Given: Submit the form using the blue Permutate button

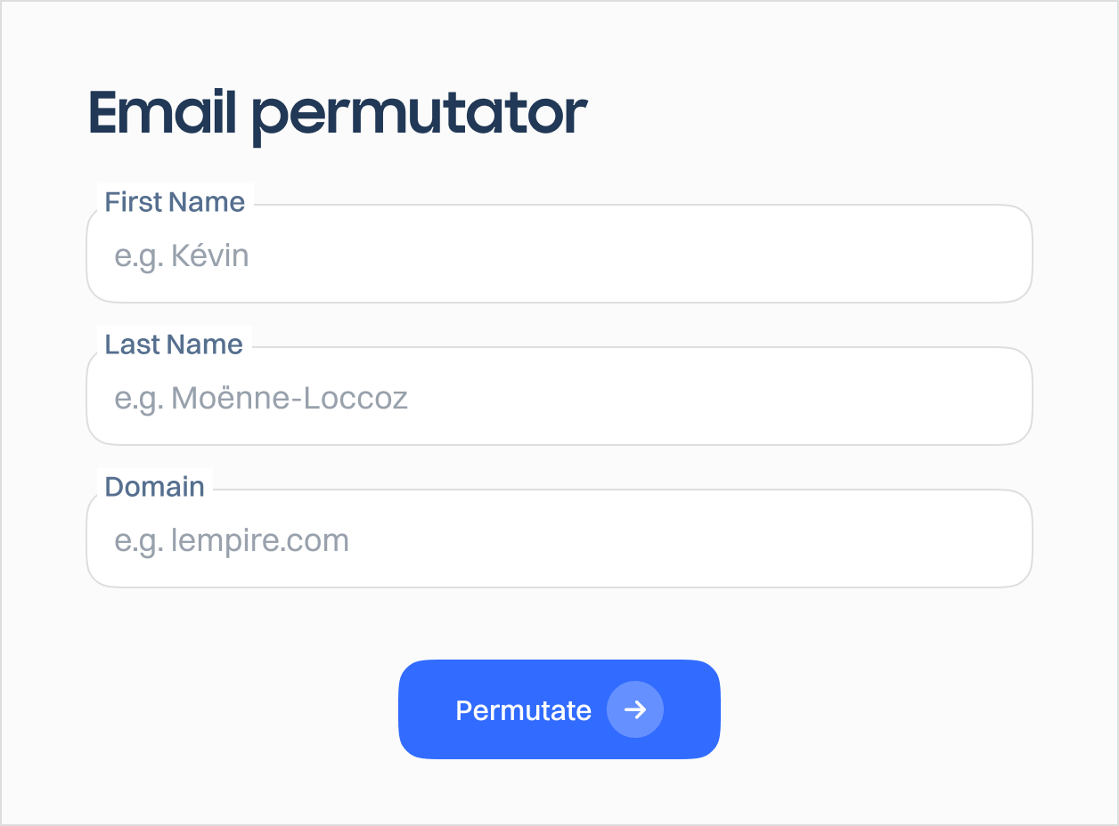Looking at the screenshot, I should (559, 709).
